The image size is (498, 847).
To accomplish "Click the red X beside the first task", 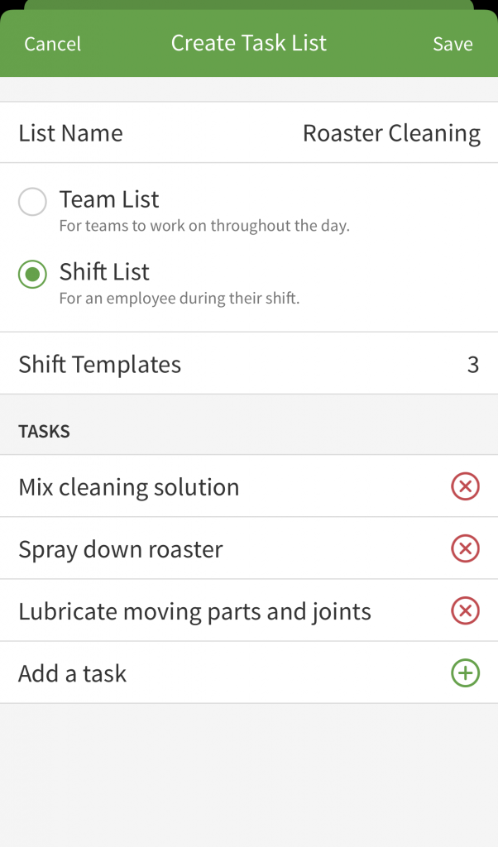I will 466,486.
